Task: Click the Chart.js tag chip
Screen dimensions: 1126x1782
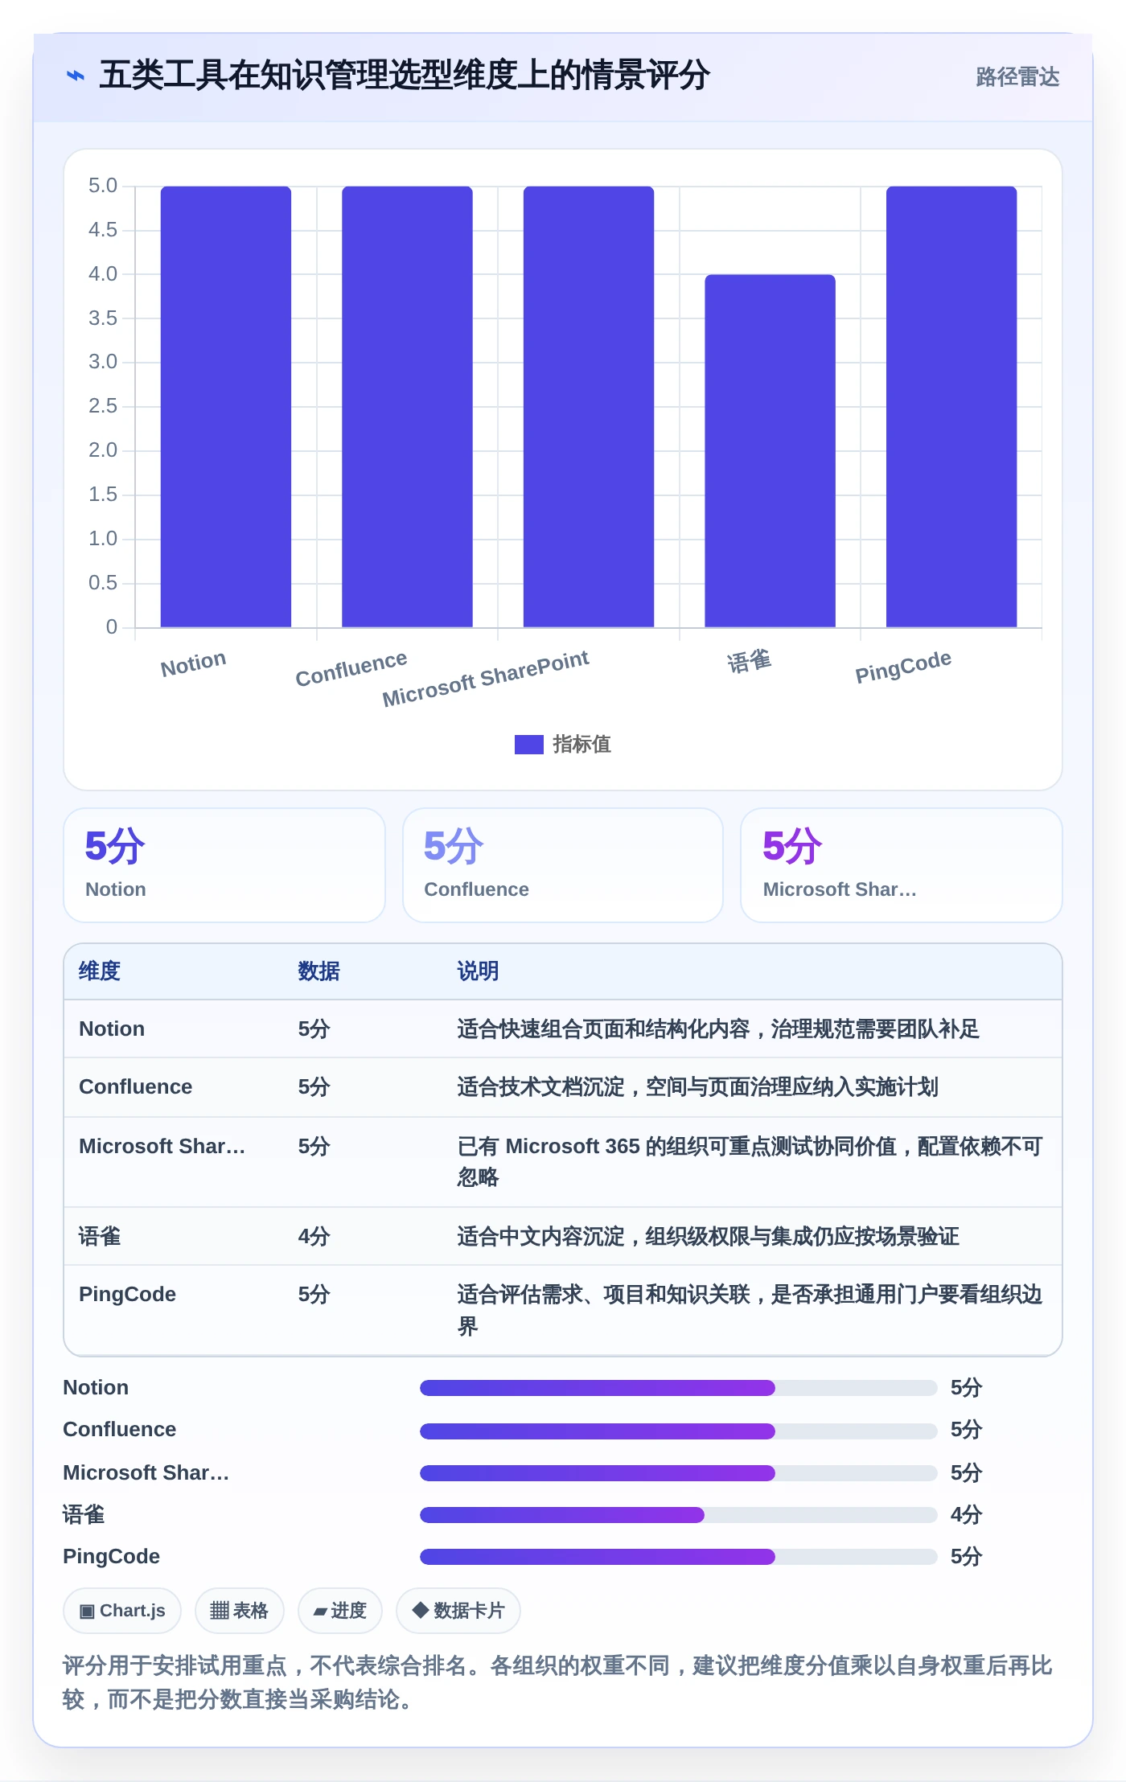Action: pos(122,1611)
